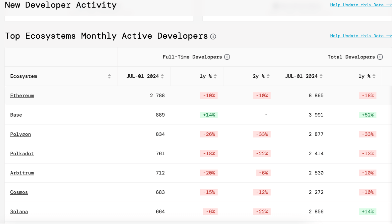Screen dimensions: 392x224
Task: Open the Ethereum ecosystem link
Action: 22,95
